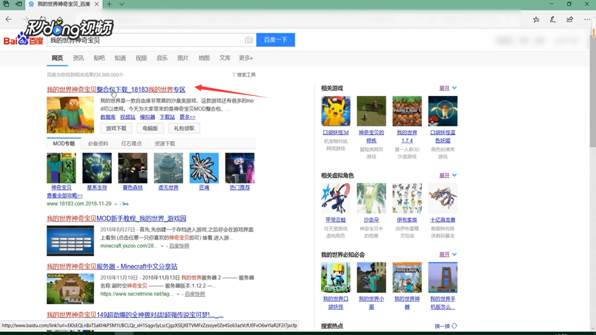This screenshot has height=335, width=596.
Task: Open 我的世界神奇宝贝MOD新手教程 result link
Action: pyautogui.click(x=116, y=218)
